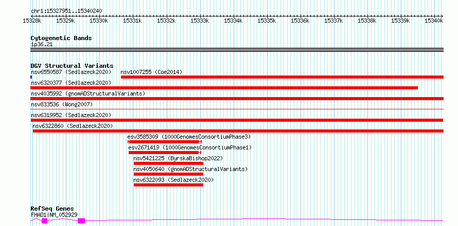Click the RefSeq Genes track title

point(52,209)
